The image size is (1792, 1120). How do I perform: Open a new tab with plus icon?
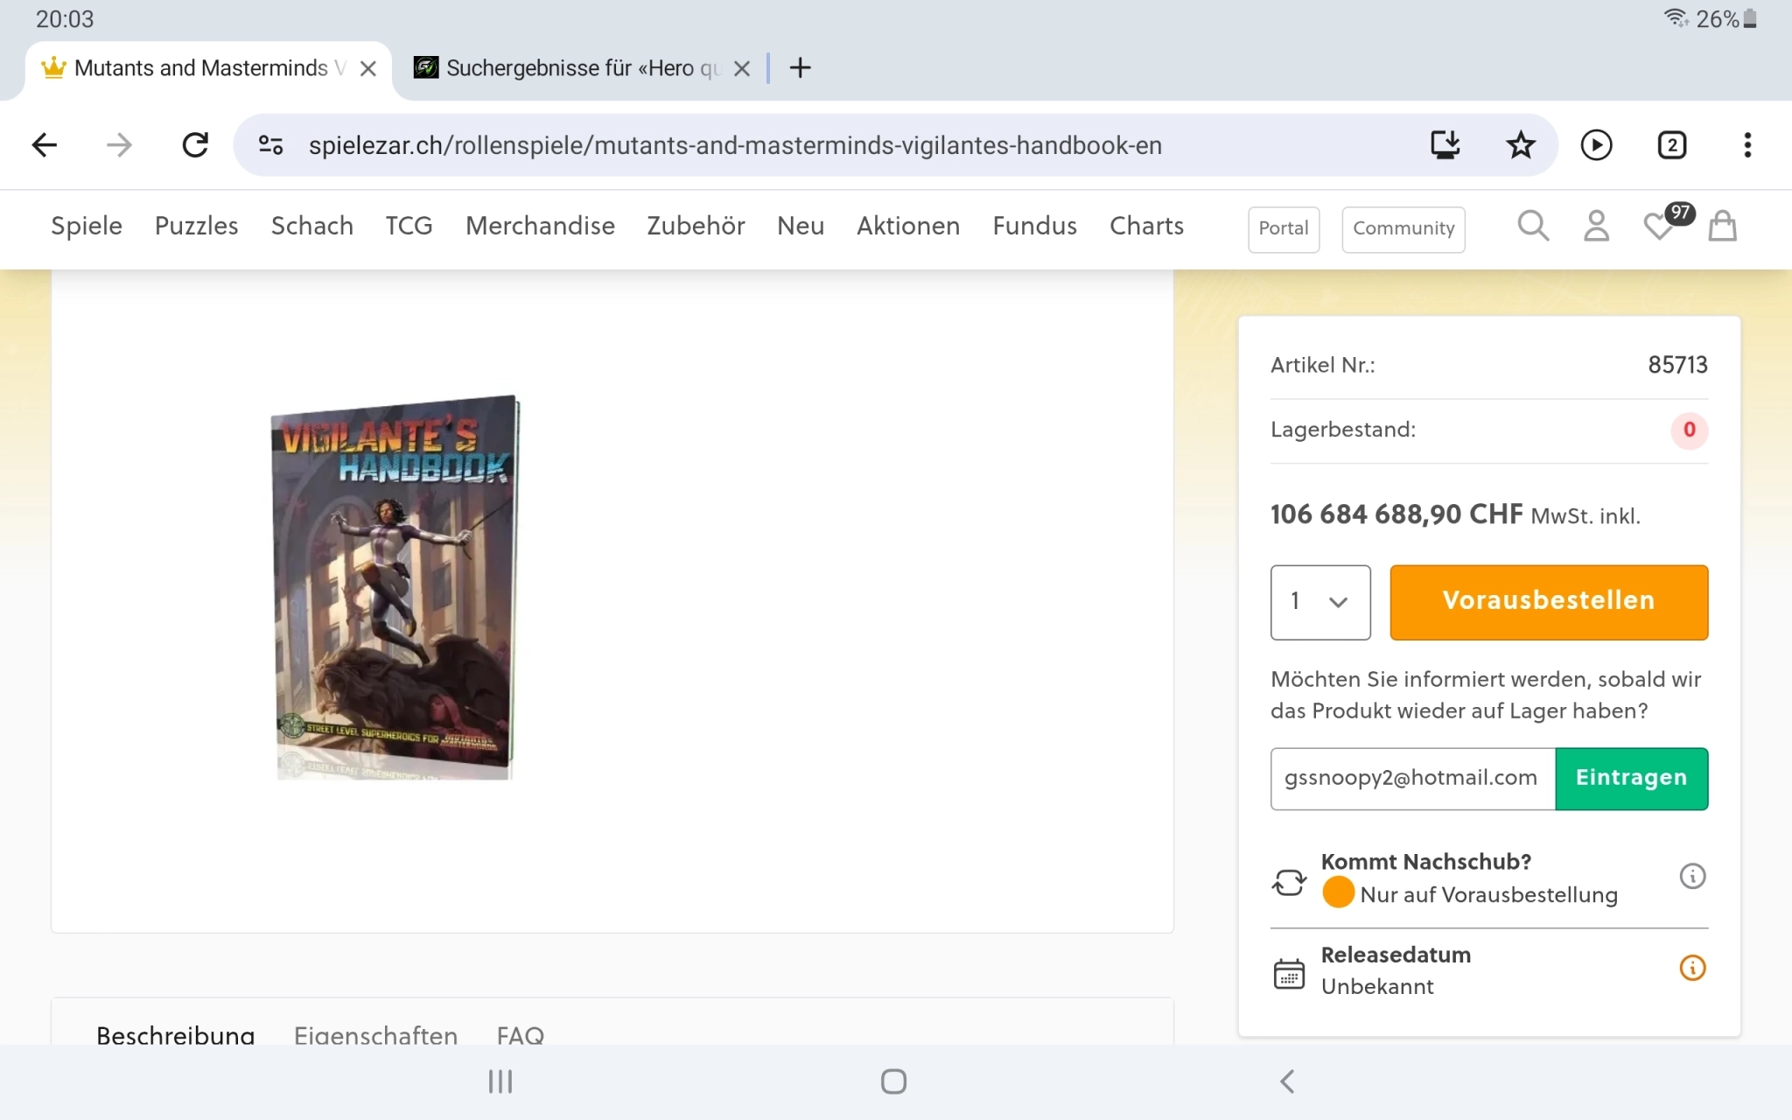(x=800, y=68)
